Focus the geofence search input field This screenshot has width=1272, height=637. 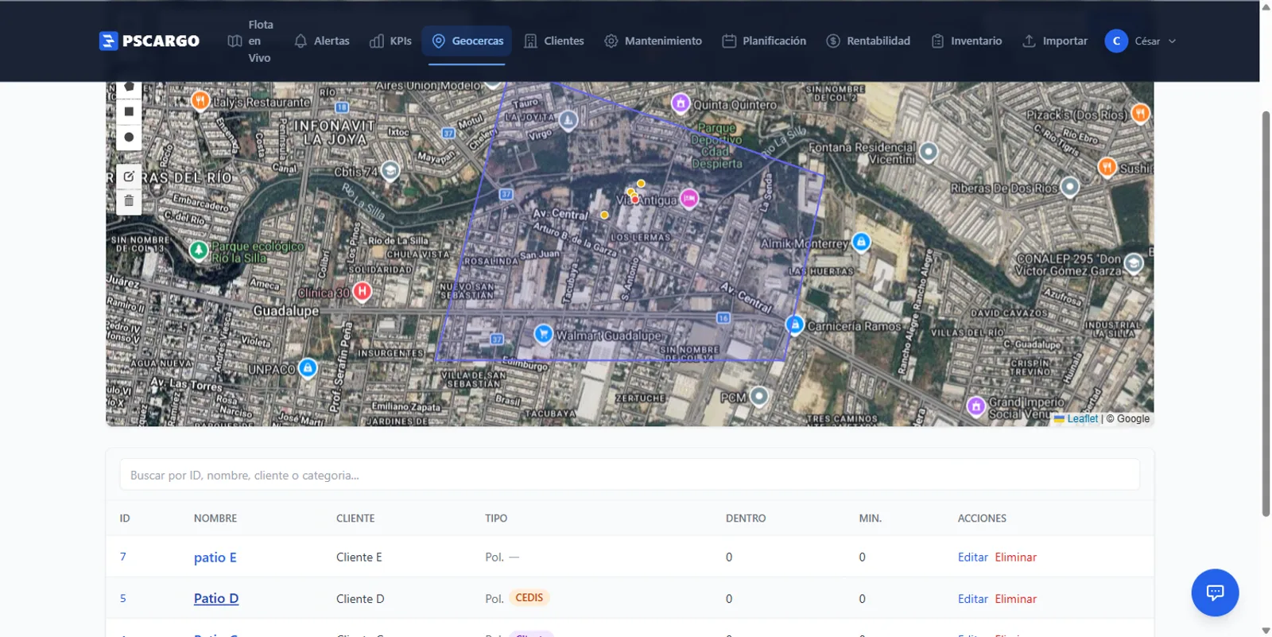coord(629,476)
